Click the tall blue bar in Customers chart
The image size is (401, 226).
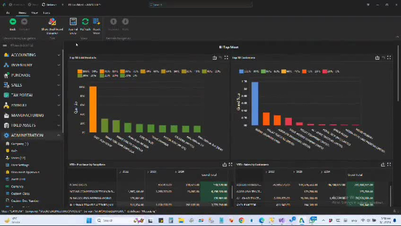[255, 103]
